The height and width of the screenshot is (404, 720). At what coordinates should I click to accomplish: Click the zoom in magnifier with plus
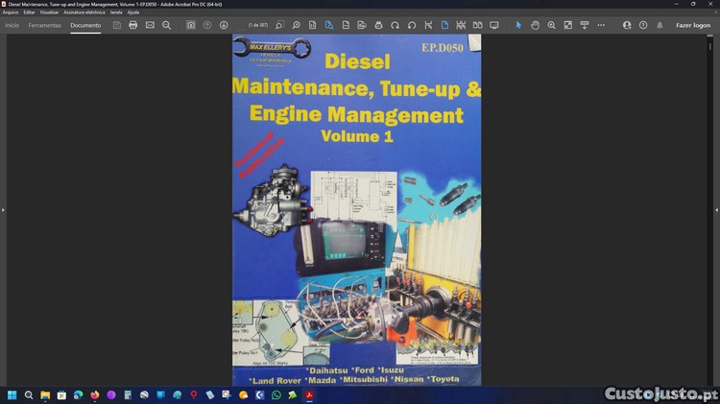point(552,25)
